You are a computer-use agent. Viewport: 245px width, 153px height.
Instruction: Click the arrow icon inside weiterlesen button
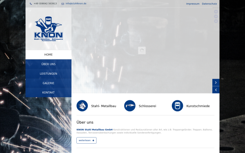(93, 140)
